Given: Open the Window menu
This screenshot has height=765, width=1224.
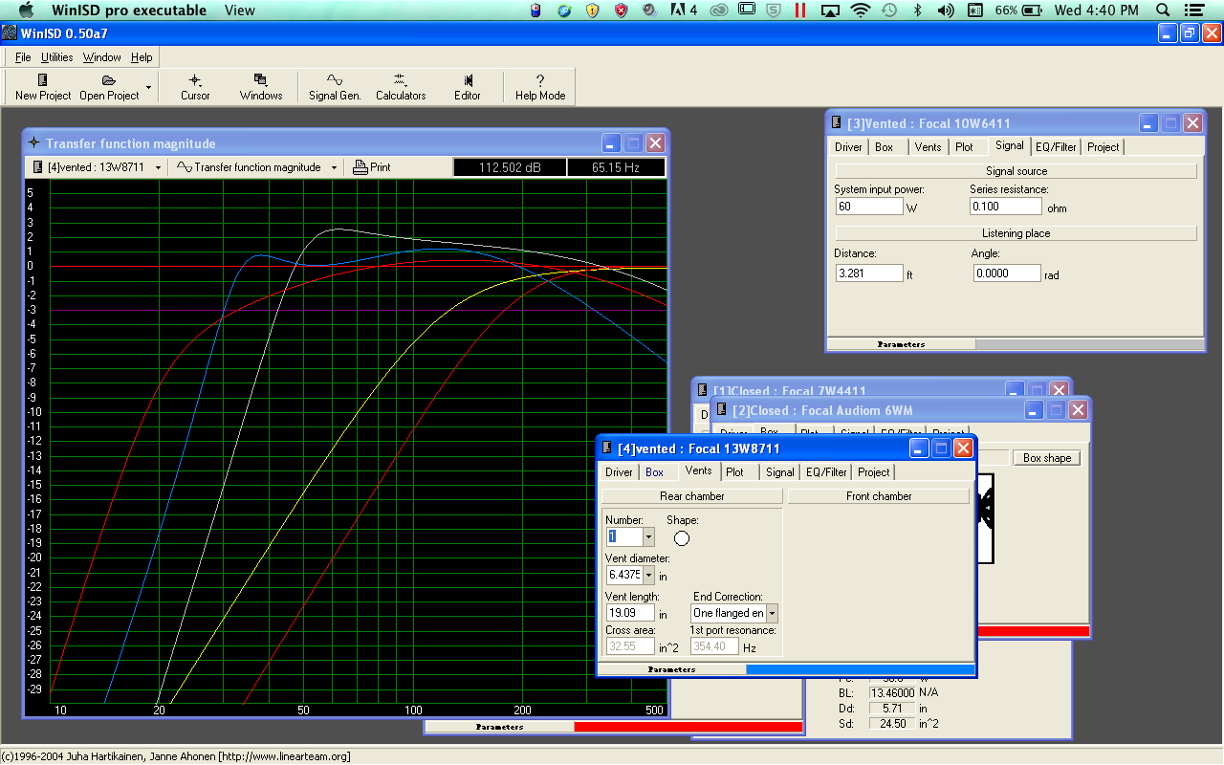Looking at the screenshot, I should [x=101, y=57].
